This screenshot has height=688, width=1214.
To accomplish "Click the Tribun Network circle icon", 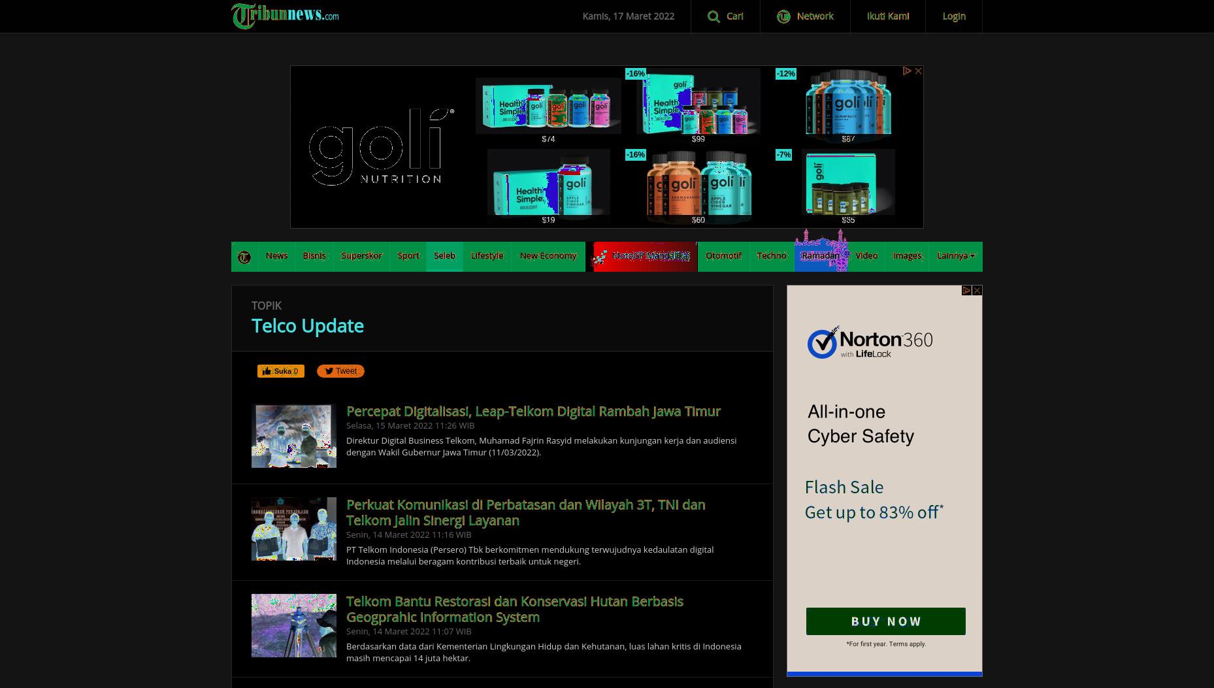I will (783, 16).
